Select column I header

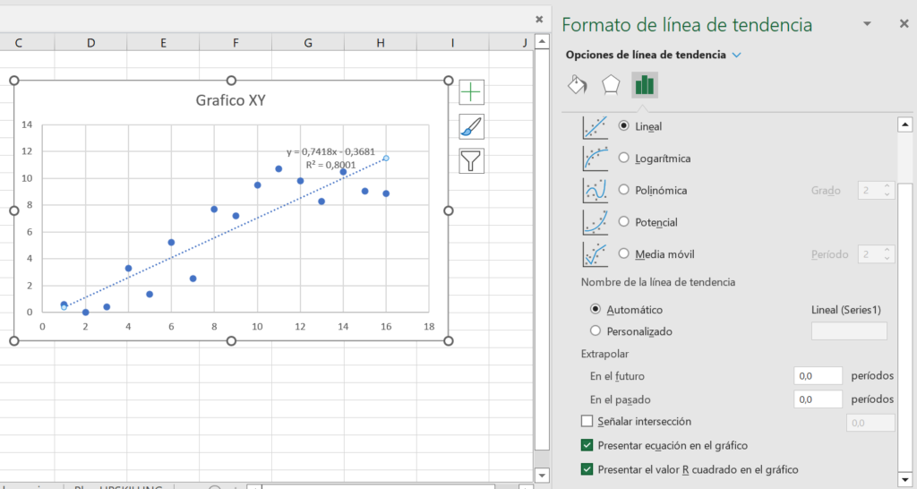point(452,43)
